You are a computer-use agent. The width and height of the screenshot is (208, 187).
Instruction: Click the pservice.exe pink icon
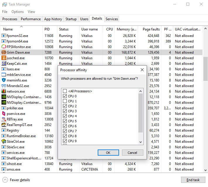pos(4,114)
